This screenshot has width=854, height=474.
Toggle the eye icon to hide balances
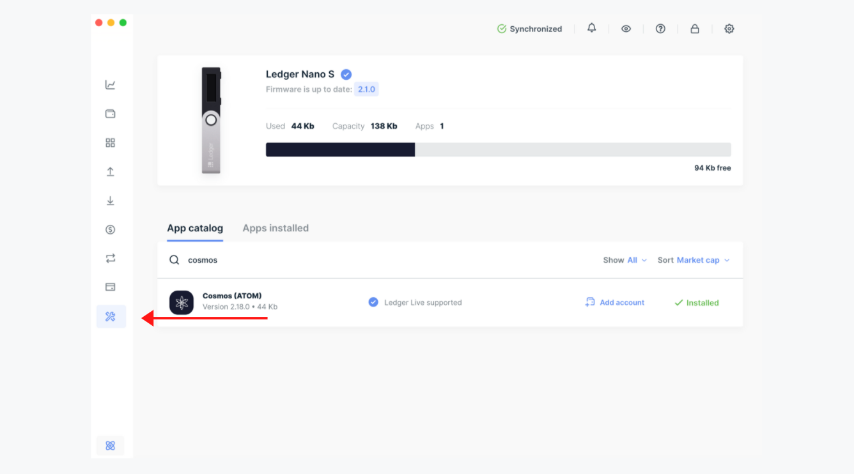[626, 29]
